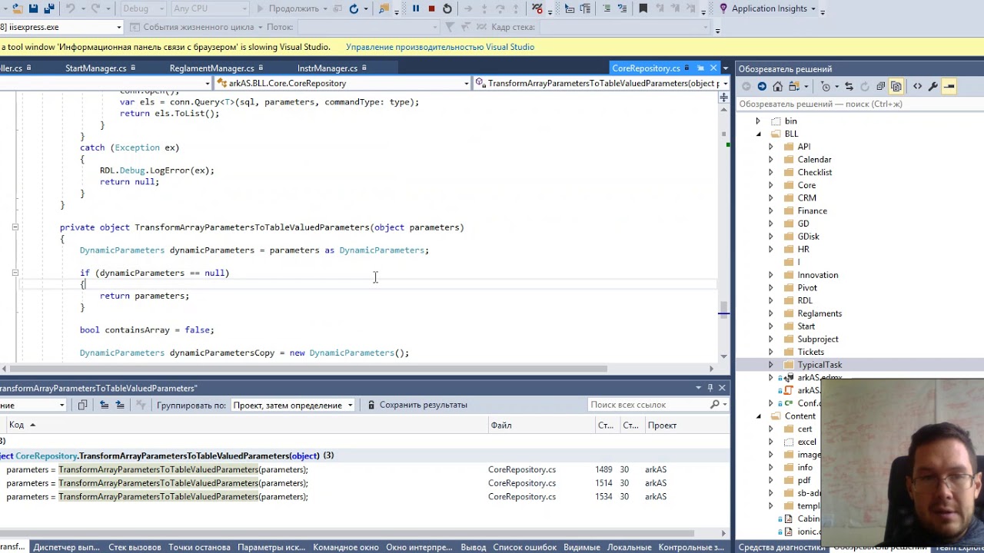
Task: Switch to InstrManager.cs tab
Action: tap(327, 68)
